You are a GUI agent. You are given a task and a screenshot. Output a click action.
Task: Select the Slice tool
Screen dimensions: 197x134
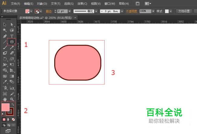click(x=12, y=94)
